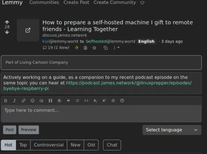The height and width of the screenshot is (154, 207).
Task: Click the Preview button
Action: point(28,130)
